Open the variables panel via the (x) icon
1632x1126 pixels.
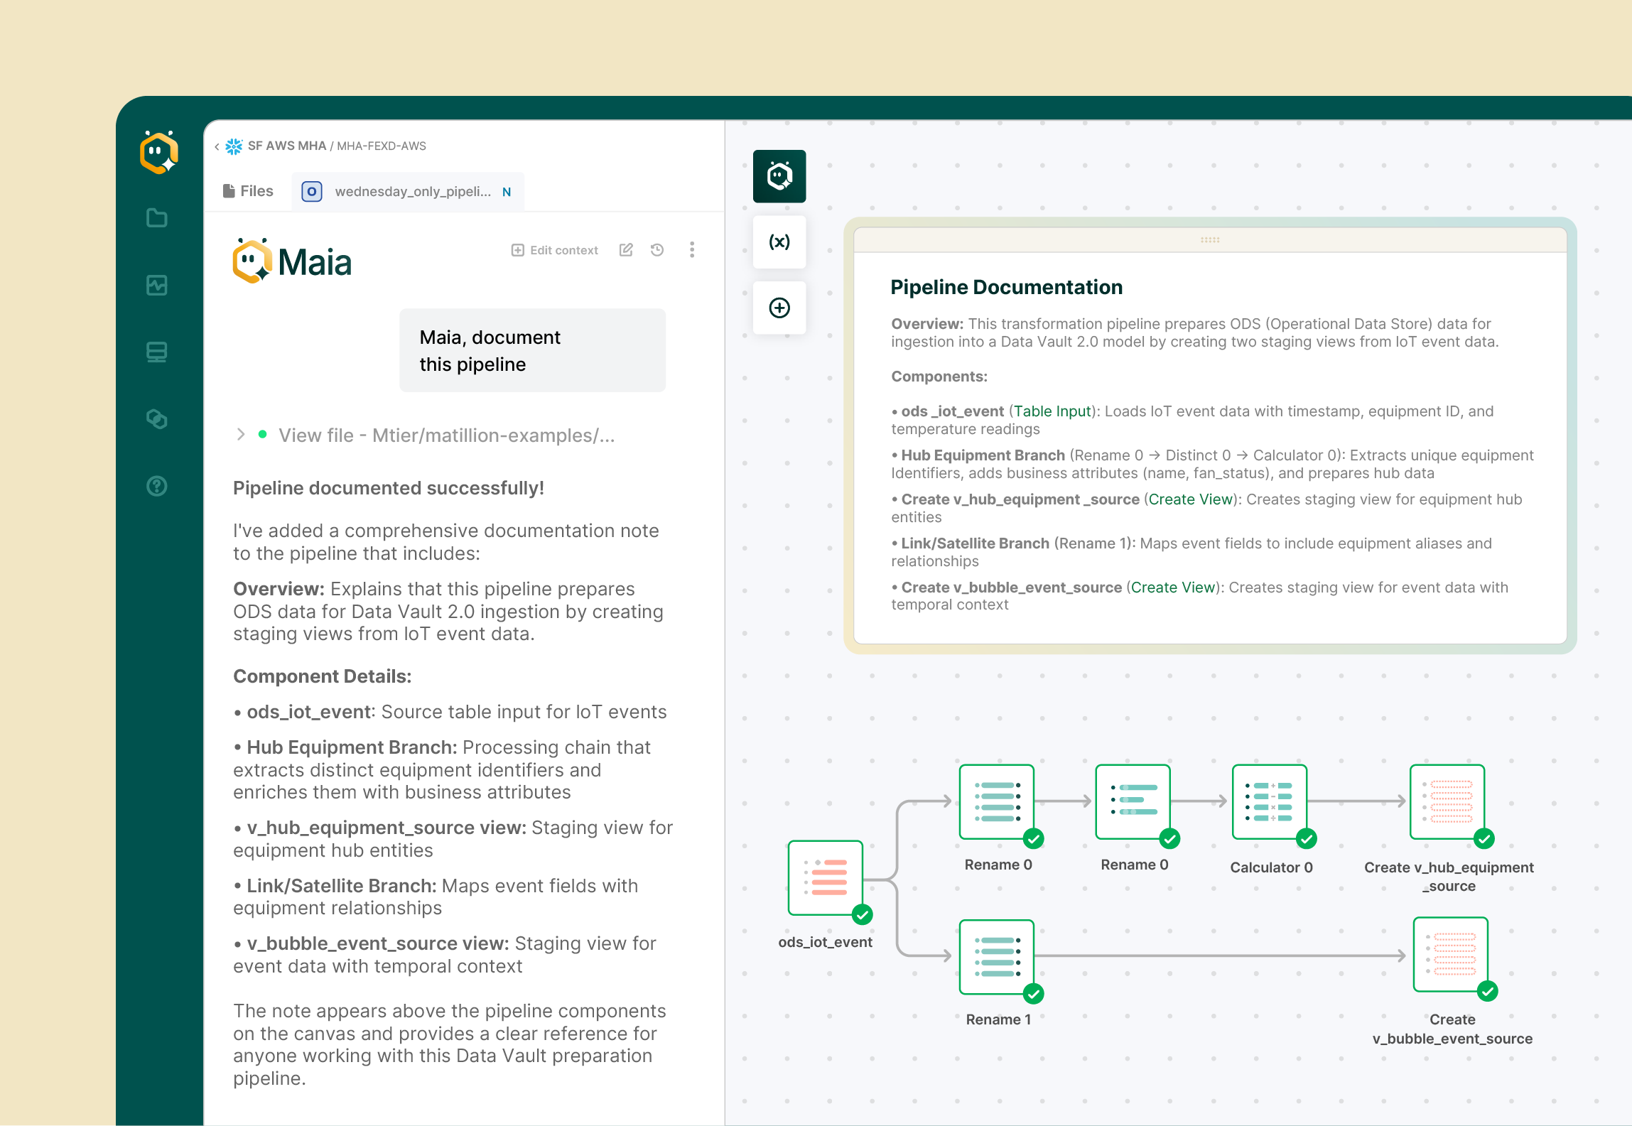point(779,242)
